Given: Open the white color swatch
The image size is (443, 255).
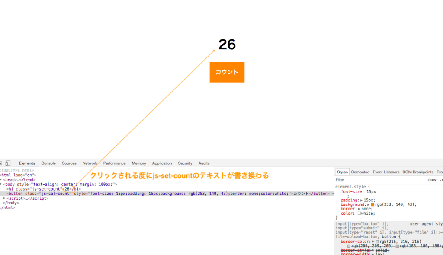Looking at the screenshot, I should [360, 214].
